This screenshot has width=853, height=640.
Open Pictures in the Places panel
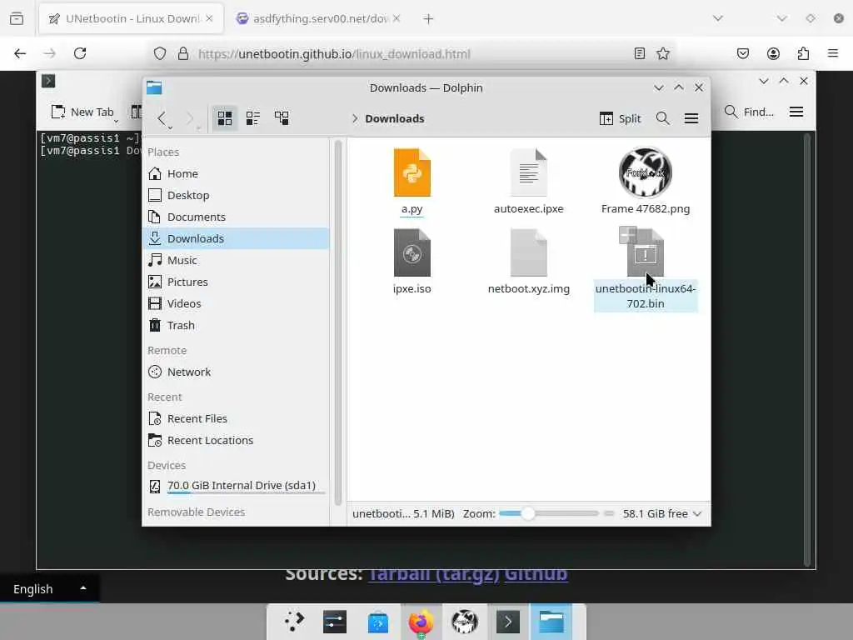[x=236, y=282]
